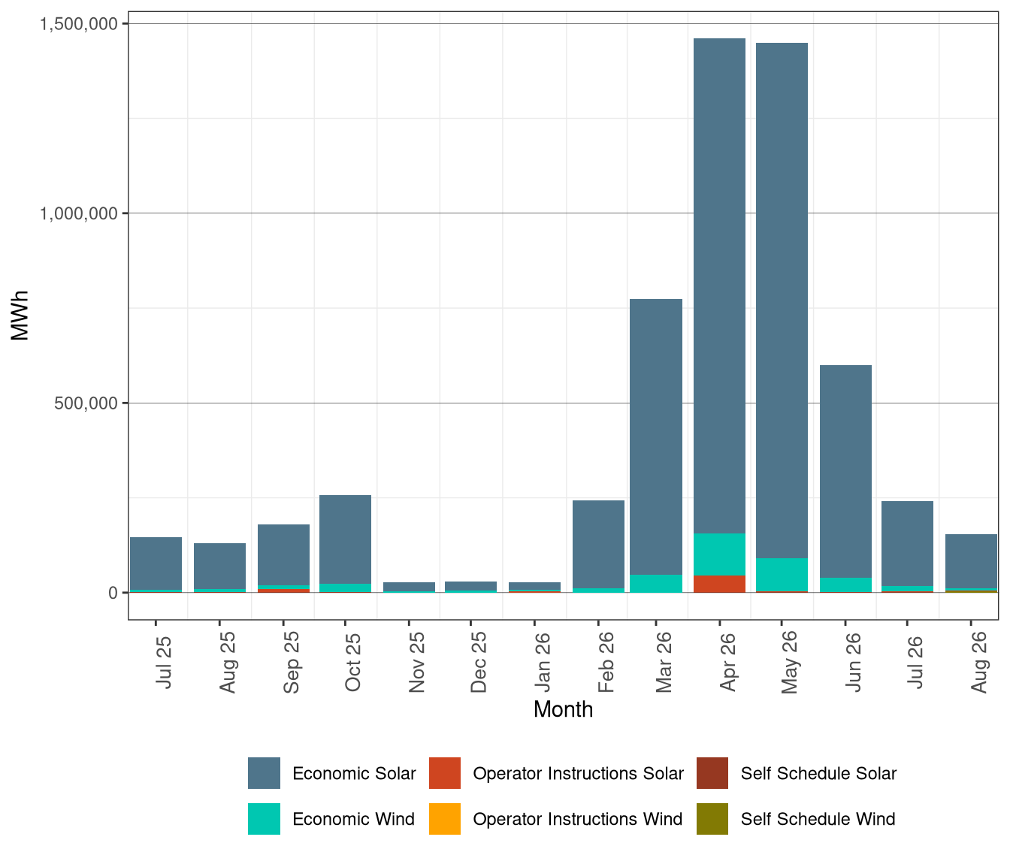Image resolution: width=1010 pixels, height=858 pixels.
Task: Click the Economic Wind legend swatch
Action: coord(264,819)
